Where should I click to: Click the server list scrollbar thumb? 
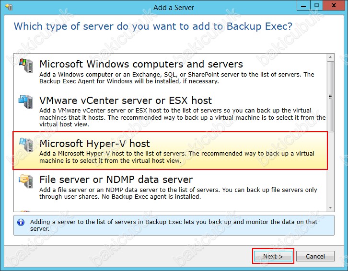[x=330, y=96]
